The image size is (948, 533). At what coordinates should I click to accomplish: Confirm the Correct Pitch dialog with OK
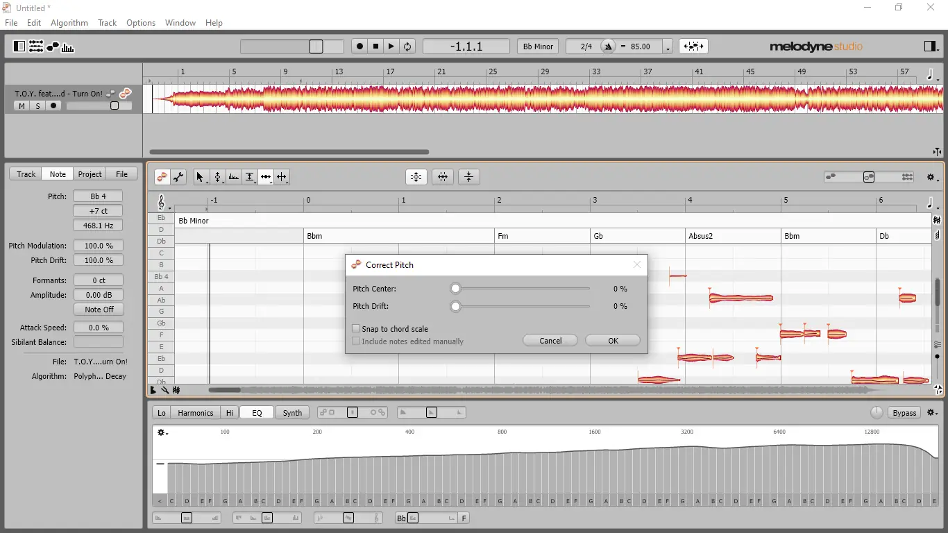click(611, 340)
